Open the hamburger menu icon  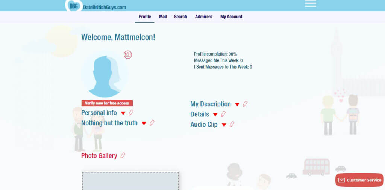point(310,3)
